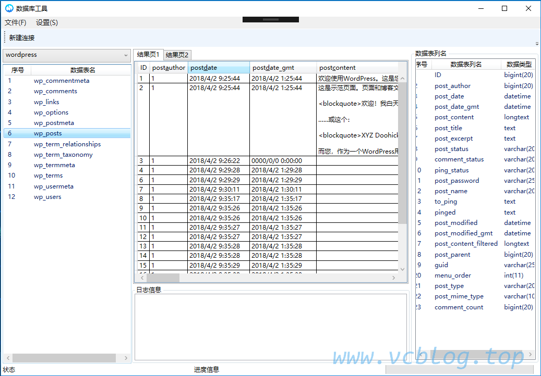This screenshot has height=376, width=541.
Task: Click the database tool app icon in title bar
Action: [9, 8]
